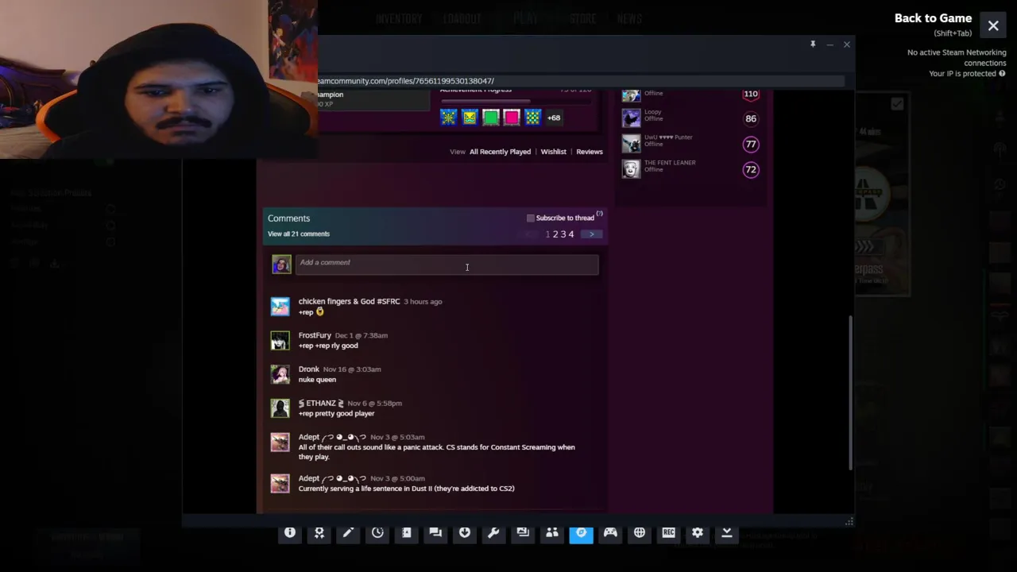Click FrostFury's comment avatar
The width and height of the screenshot is (1017, 572).
[x=280, y=341]
